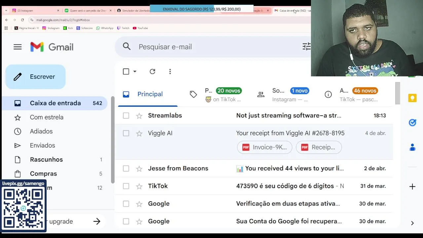This screenshot has height=238, width=423.
Task: Collapse the side panel arrow
Action: tap(412, 223)
